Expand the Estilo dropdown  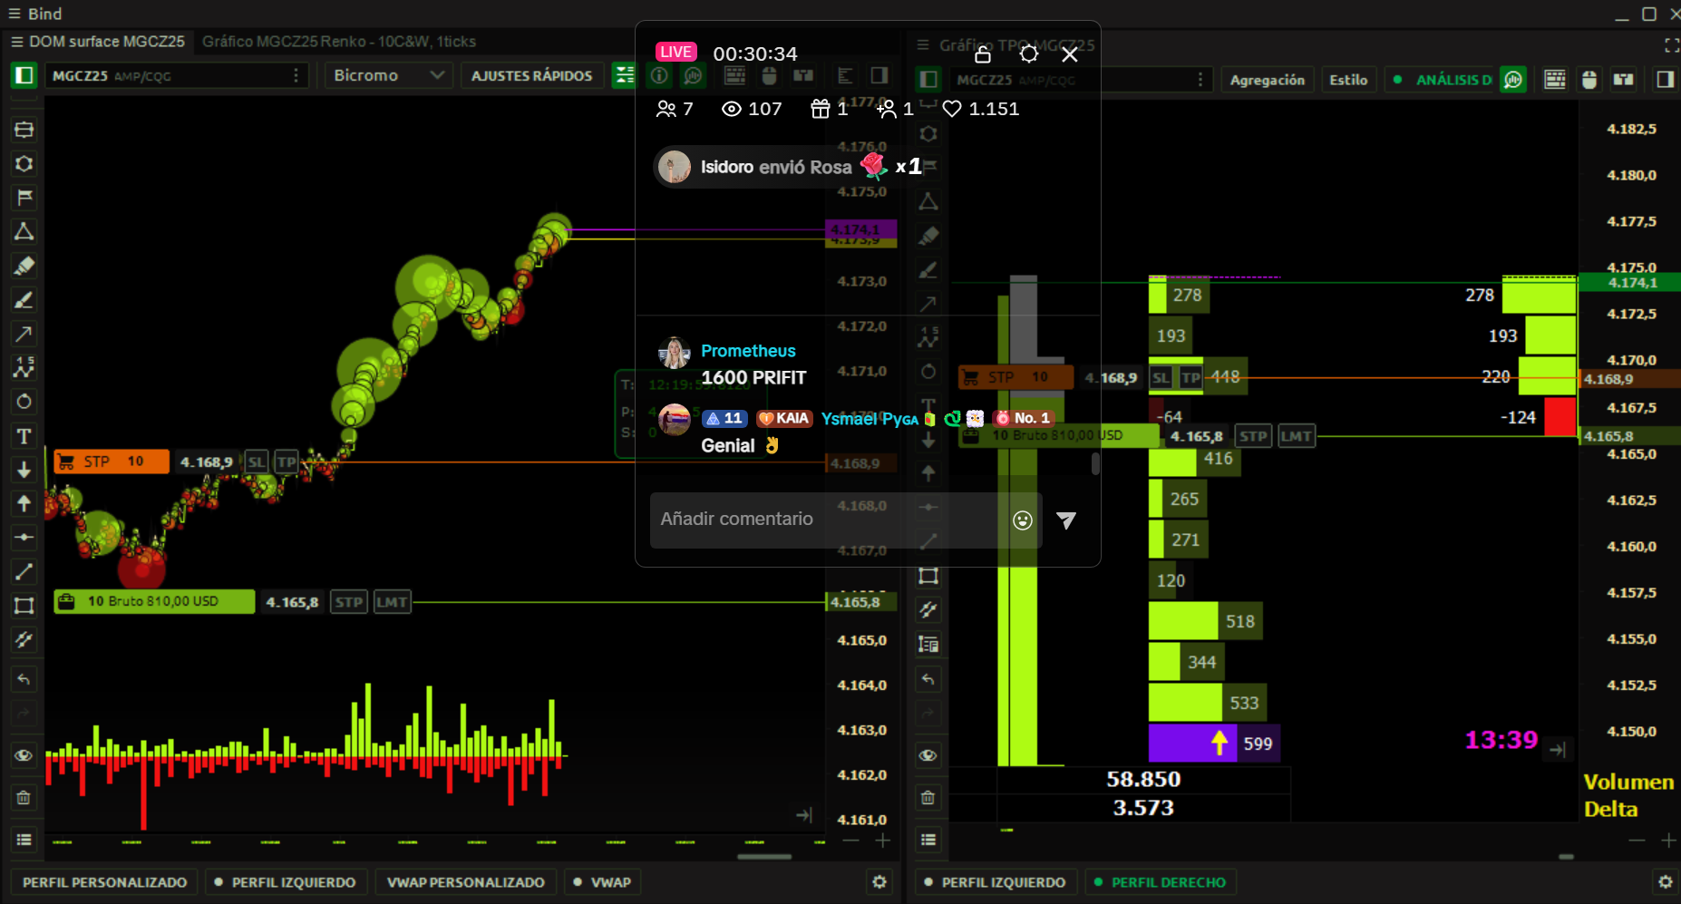pos(1347,80)
